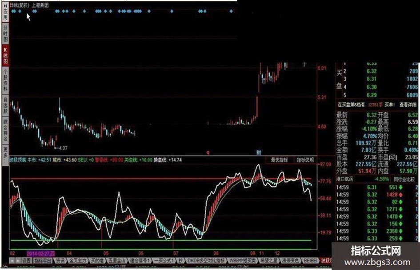Click the 港口航运 sector label
This screenshot has height=270, width=420.
345,179
